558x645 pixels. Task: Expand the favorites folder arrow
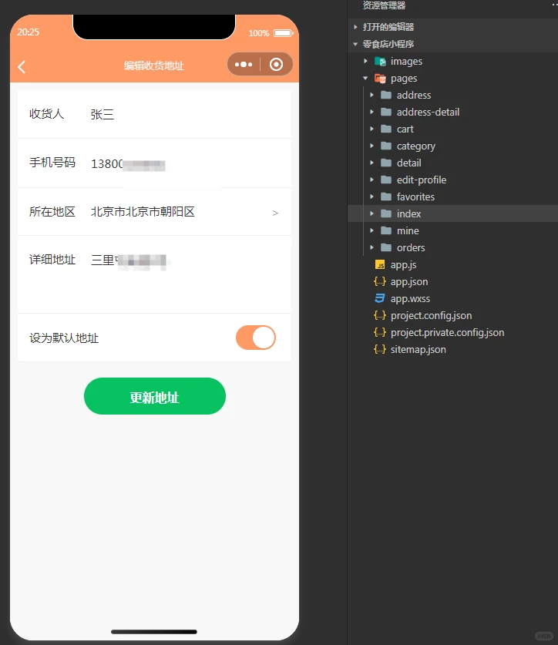(371, 197)
